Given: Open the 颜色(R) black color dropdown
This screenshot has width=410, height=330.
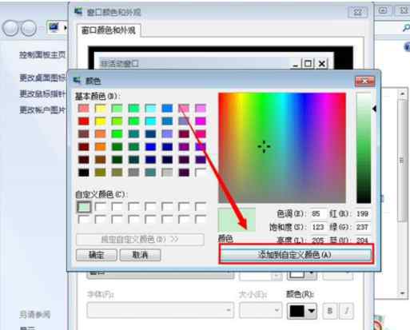Looking at the screenshot, I should 302,311.
